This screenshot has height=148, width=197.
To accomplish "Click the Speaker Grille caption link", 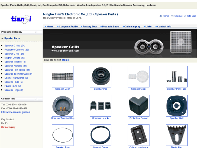I will click(x=138, y=89).
